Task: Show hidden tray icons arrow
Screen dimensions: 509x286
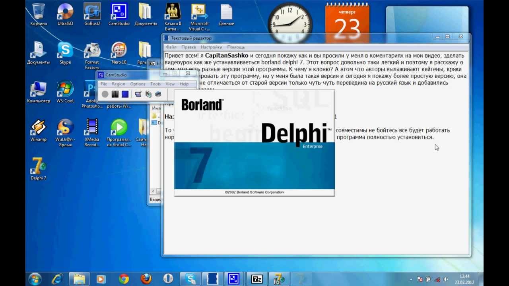Action: [x=411, y=279]
